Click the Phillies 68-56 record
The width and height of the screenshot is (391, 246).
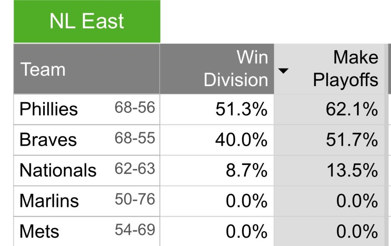[135, 108]
